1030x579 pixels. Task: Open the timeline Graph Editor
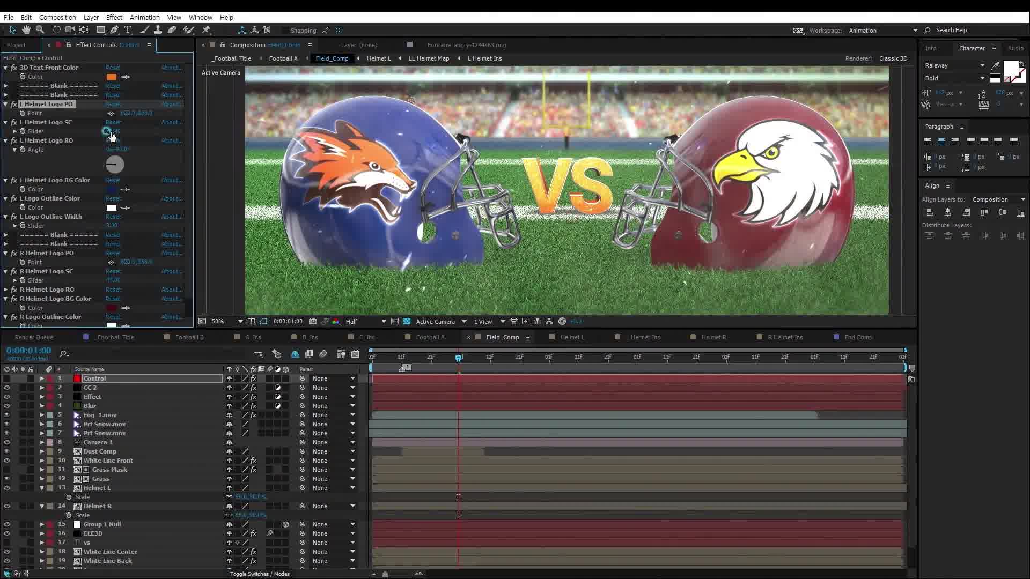click(x=355, y=354)
